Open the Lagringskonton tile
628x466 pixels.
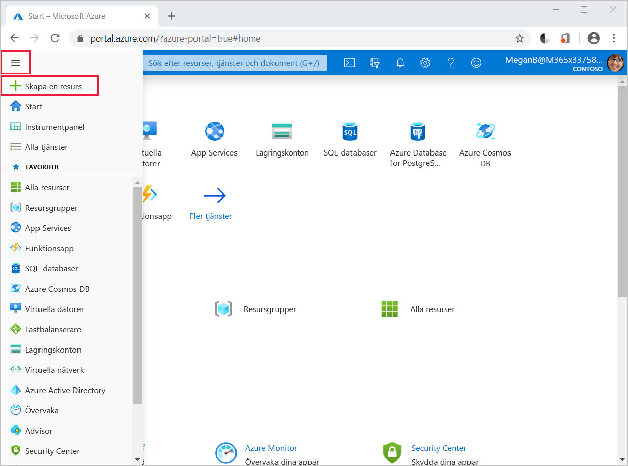pos(282,139)
